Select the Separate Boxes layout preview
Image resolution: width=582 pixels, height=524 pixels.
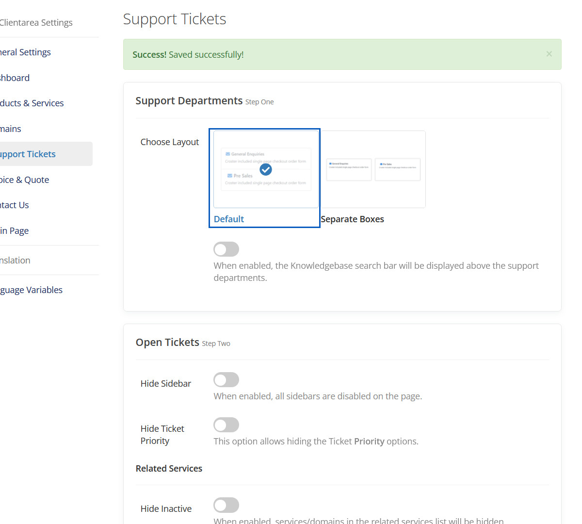coord(373,169)
